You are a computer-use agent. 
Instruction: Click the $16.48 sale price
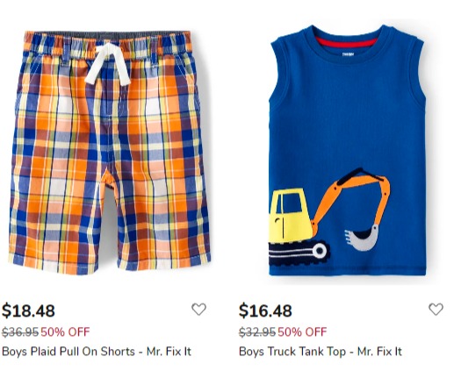[265, 310]
